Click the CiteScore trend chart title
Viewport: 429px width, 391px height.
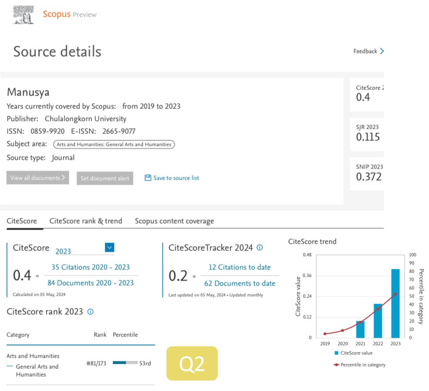[313, 242]
